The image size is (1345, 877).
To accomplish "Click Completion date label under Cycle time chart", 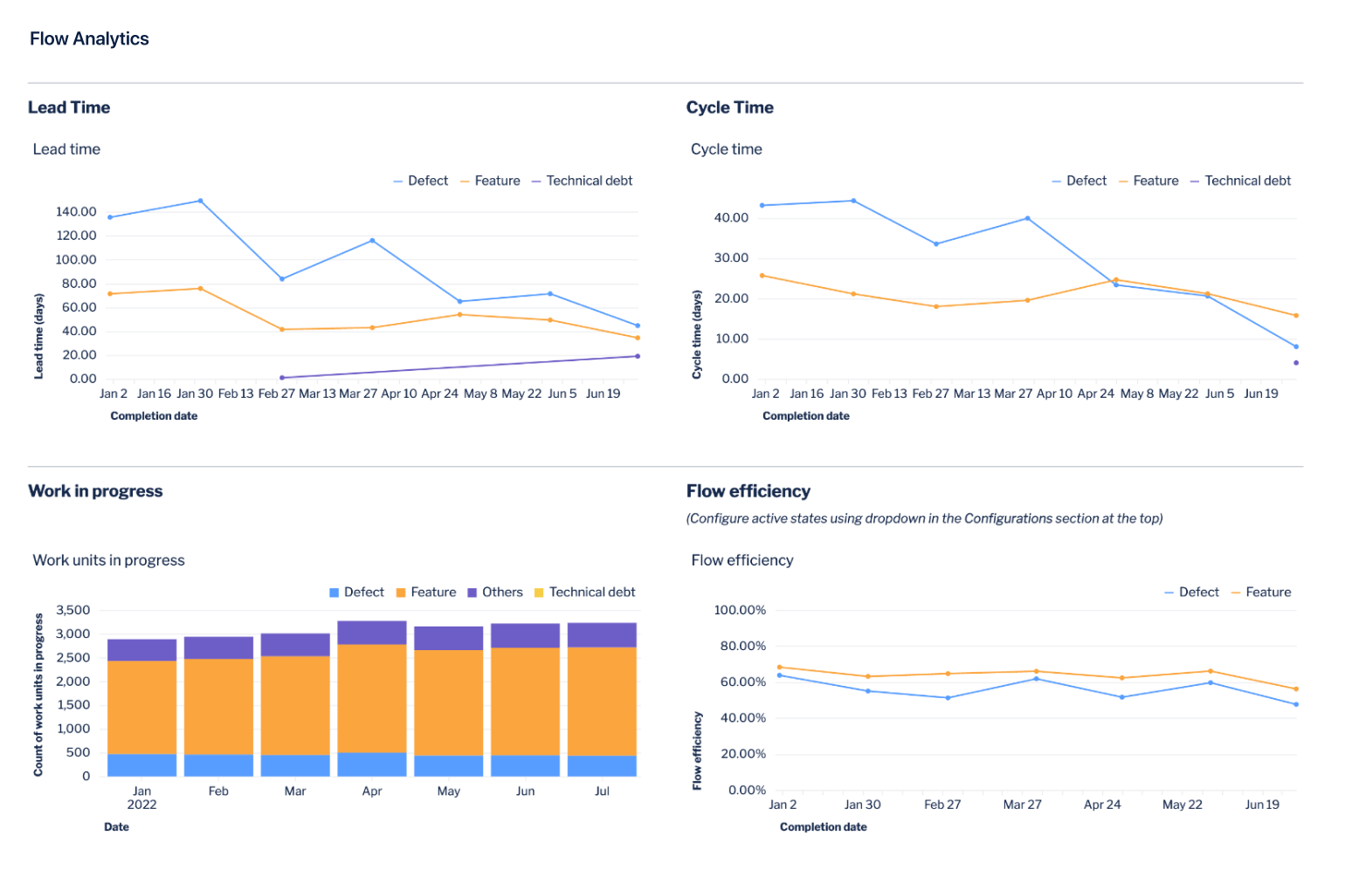I will [x=806, y=416].
